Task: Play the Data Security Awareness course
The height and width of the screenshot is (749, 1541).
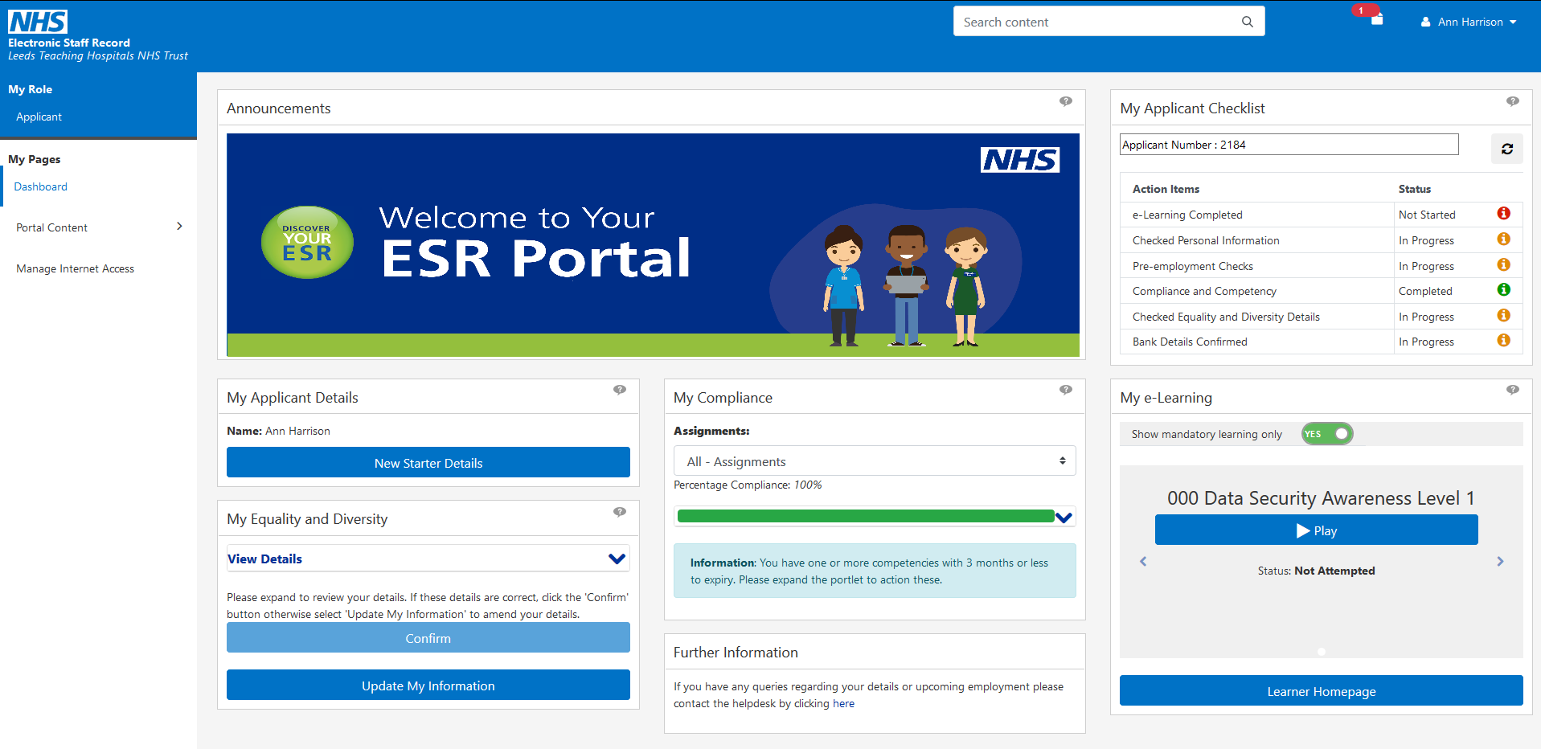Action: [1316, 530]
